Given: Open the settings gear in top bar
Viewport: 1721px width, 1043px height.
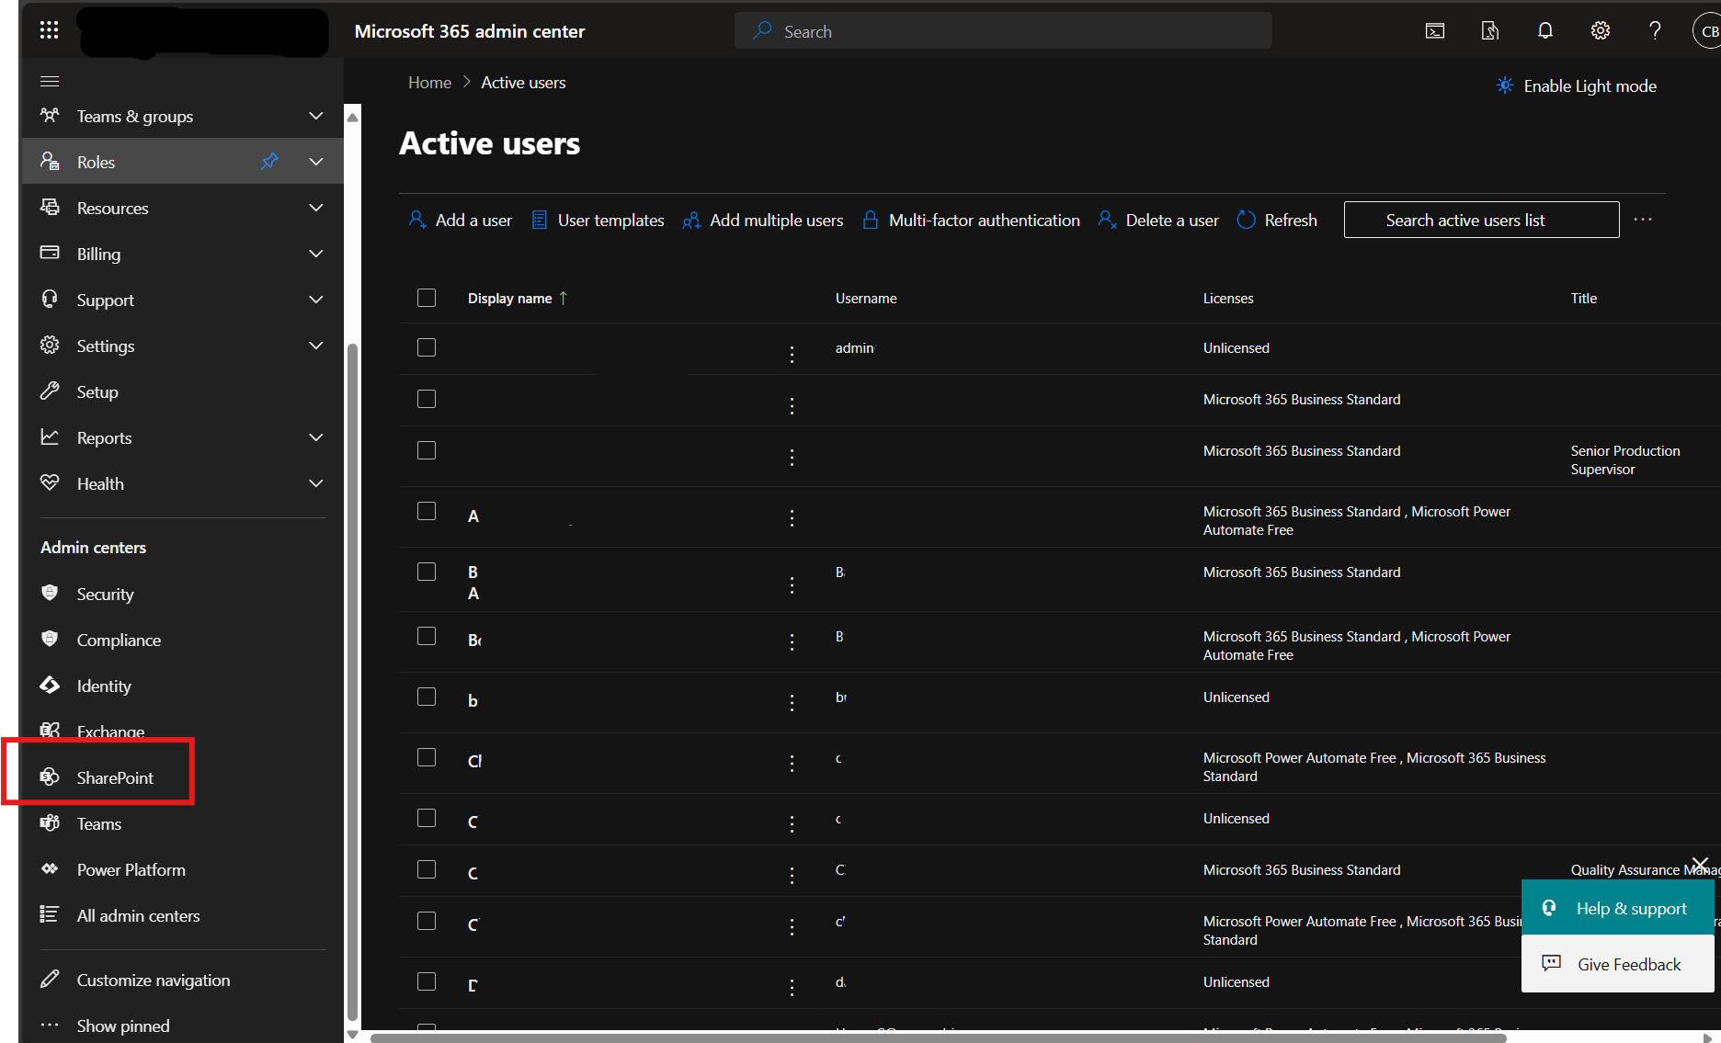Looking at the screenshot, I should [1601, 31].
